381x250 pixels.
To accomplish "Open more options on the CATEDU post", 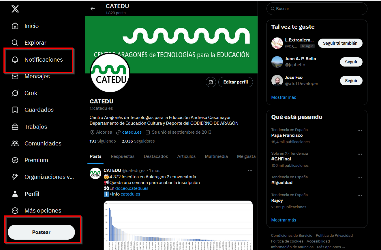I will (250, 171).
